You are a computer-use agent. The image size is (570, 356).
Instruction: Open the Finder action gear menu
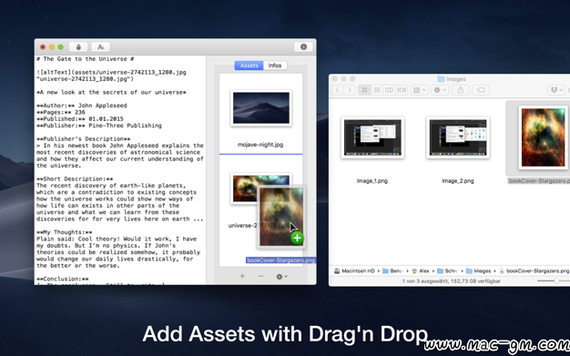pos(440,90)
